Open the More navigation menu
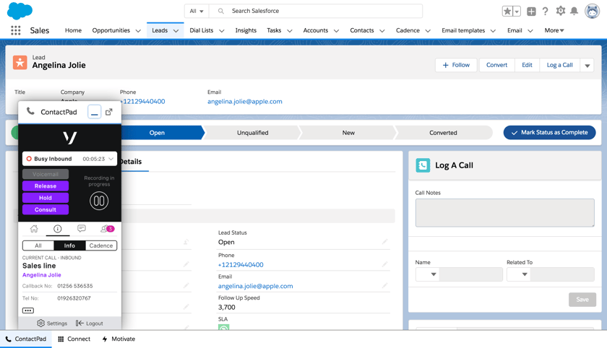607x348 pixels. (x=554, y=30)
